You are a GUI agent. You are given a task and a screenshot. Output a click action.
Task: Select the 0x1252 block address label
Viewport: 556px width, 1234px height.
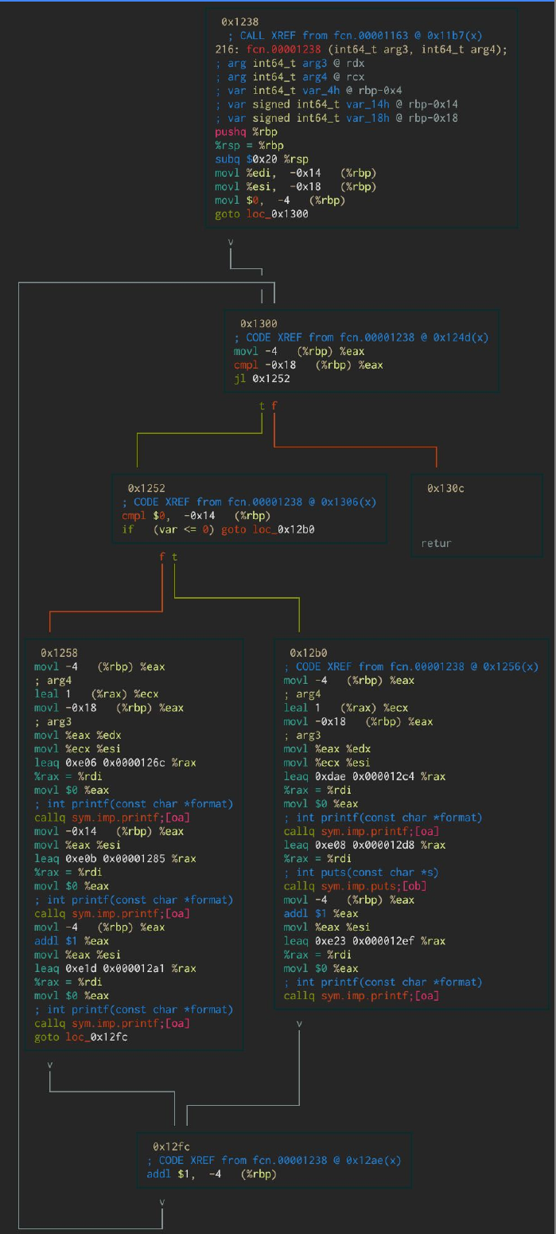point(146,488)
